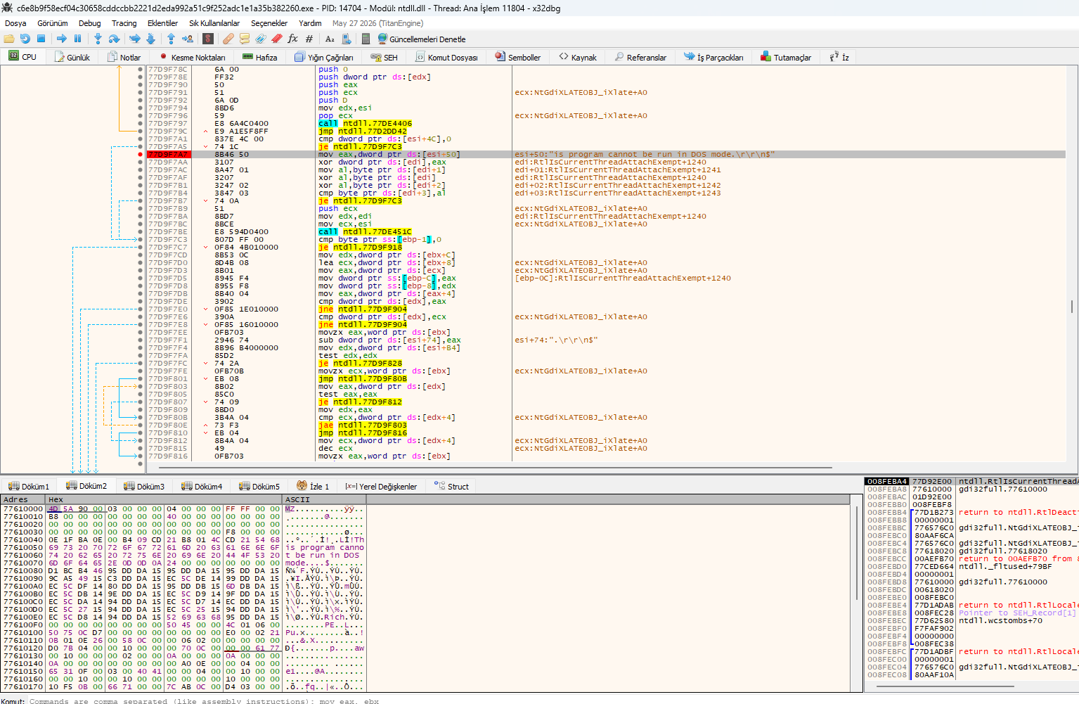Open the Seçenekler menu

[x=269, y=23]
